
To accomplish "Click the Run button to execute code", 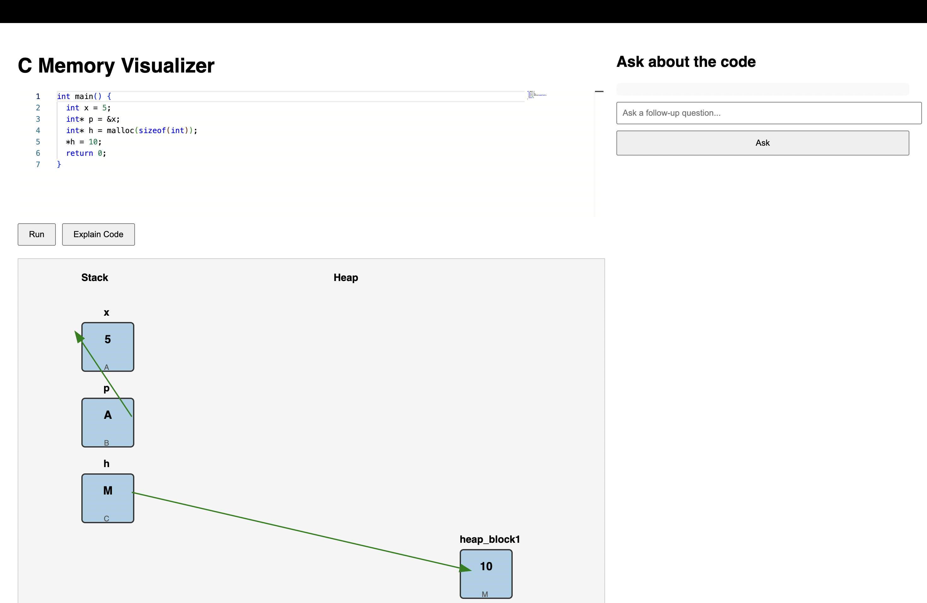I will [x=36, y=235].
